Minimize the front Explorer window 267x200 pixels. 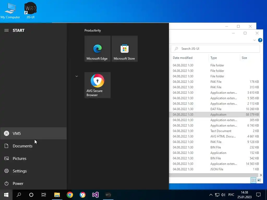point(233,33)
